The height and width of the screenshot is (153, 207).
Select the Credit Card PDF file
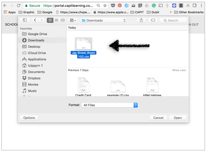coord(83,87)
